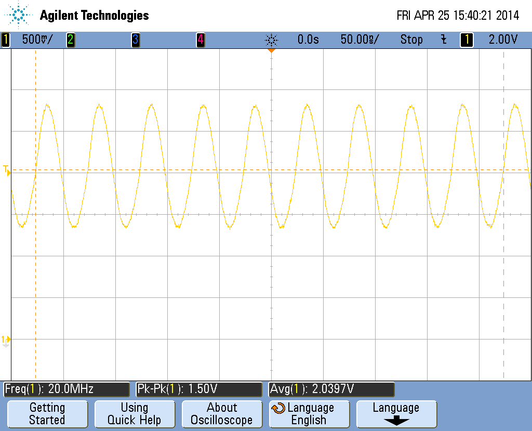Screen dimensions: 532x431
Task: Adjust the trigger level T marker
Action: point(6,169)
